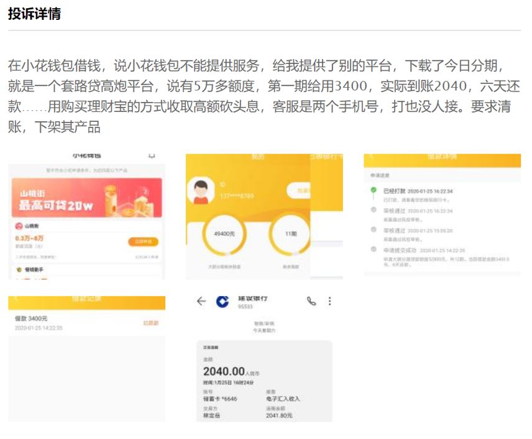
Task: Click the 11期 circle indicator
Action: (290, 234)
